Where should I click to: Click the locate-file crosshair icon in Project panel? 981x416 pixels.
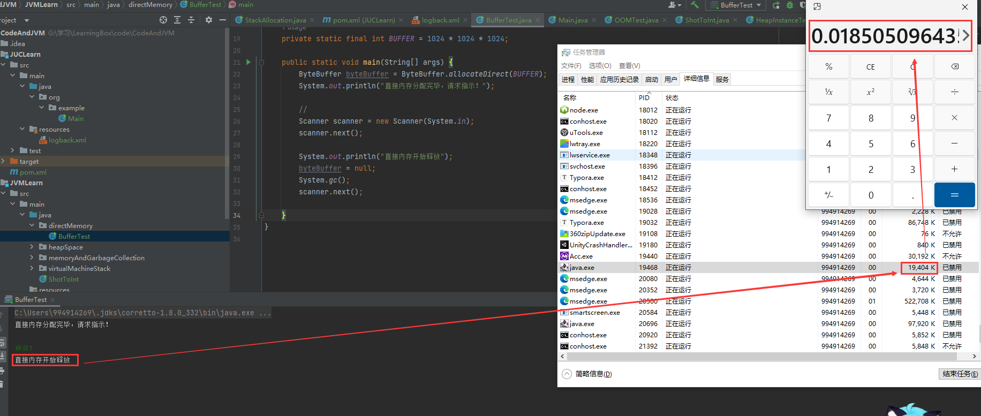pos(163,20)
